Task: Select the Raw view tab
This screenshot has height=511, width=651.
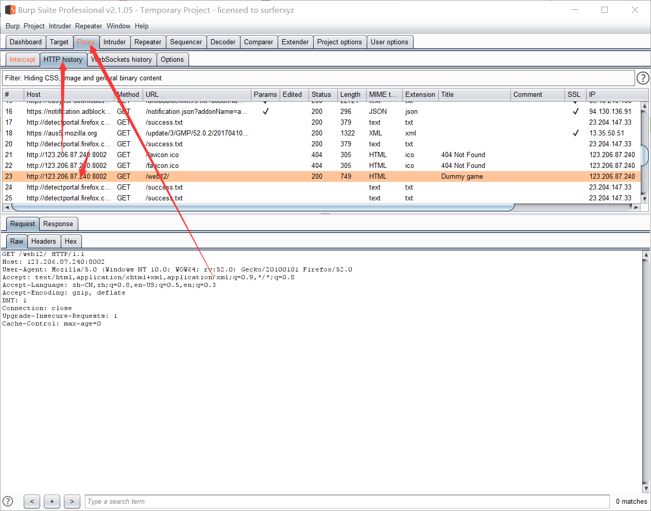Action: point(17,242)
